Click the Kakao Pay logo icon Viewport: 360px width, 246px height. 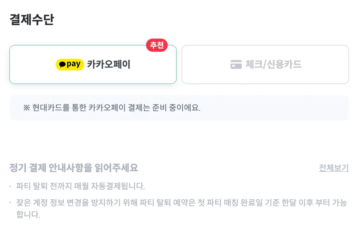click(70, 64)
